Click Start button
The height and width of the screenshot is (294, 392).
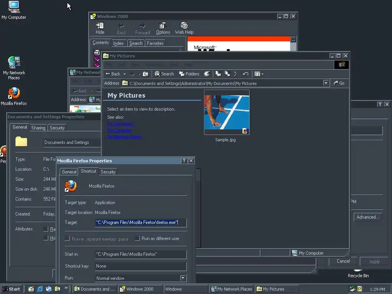tap(11, 289)
